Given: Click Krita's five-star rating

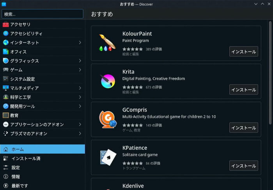Looking at the screenshot, I should (x=133, y=87).
